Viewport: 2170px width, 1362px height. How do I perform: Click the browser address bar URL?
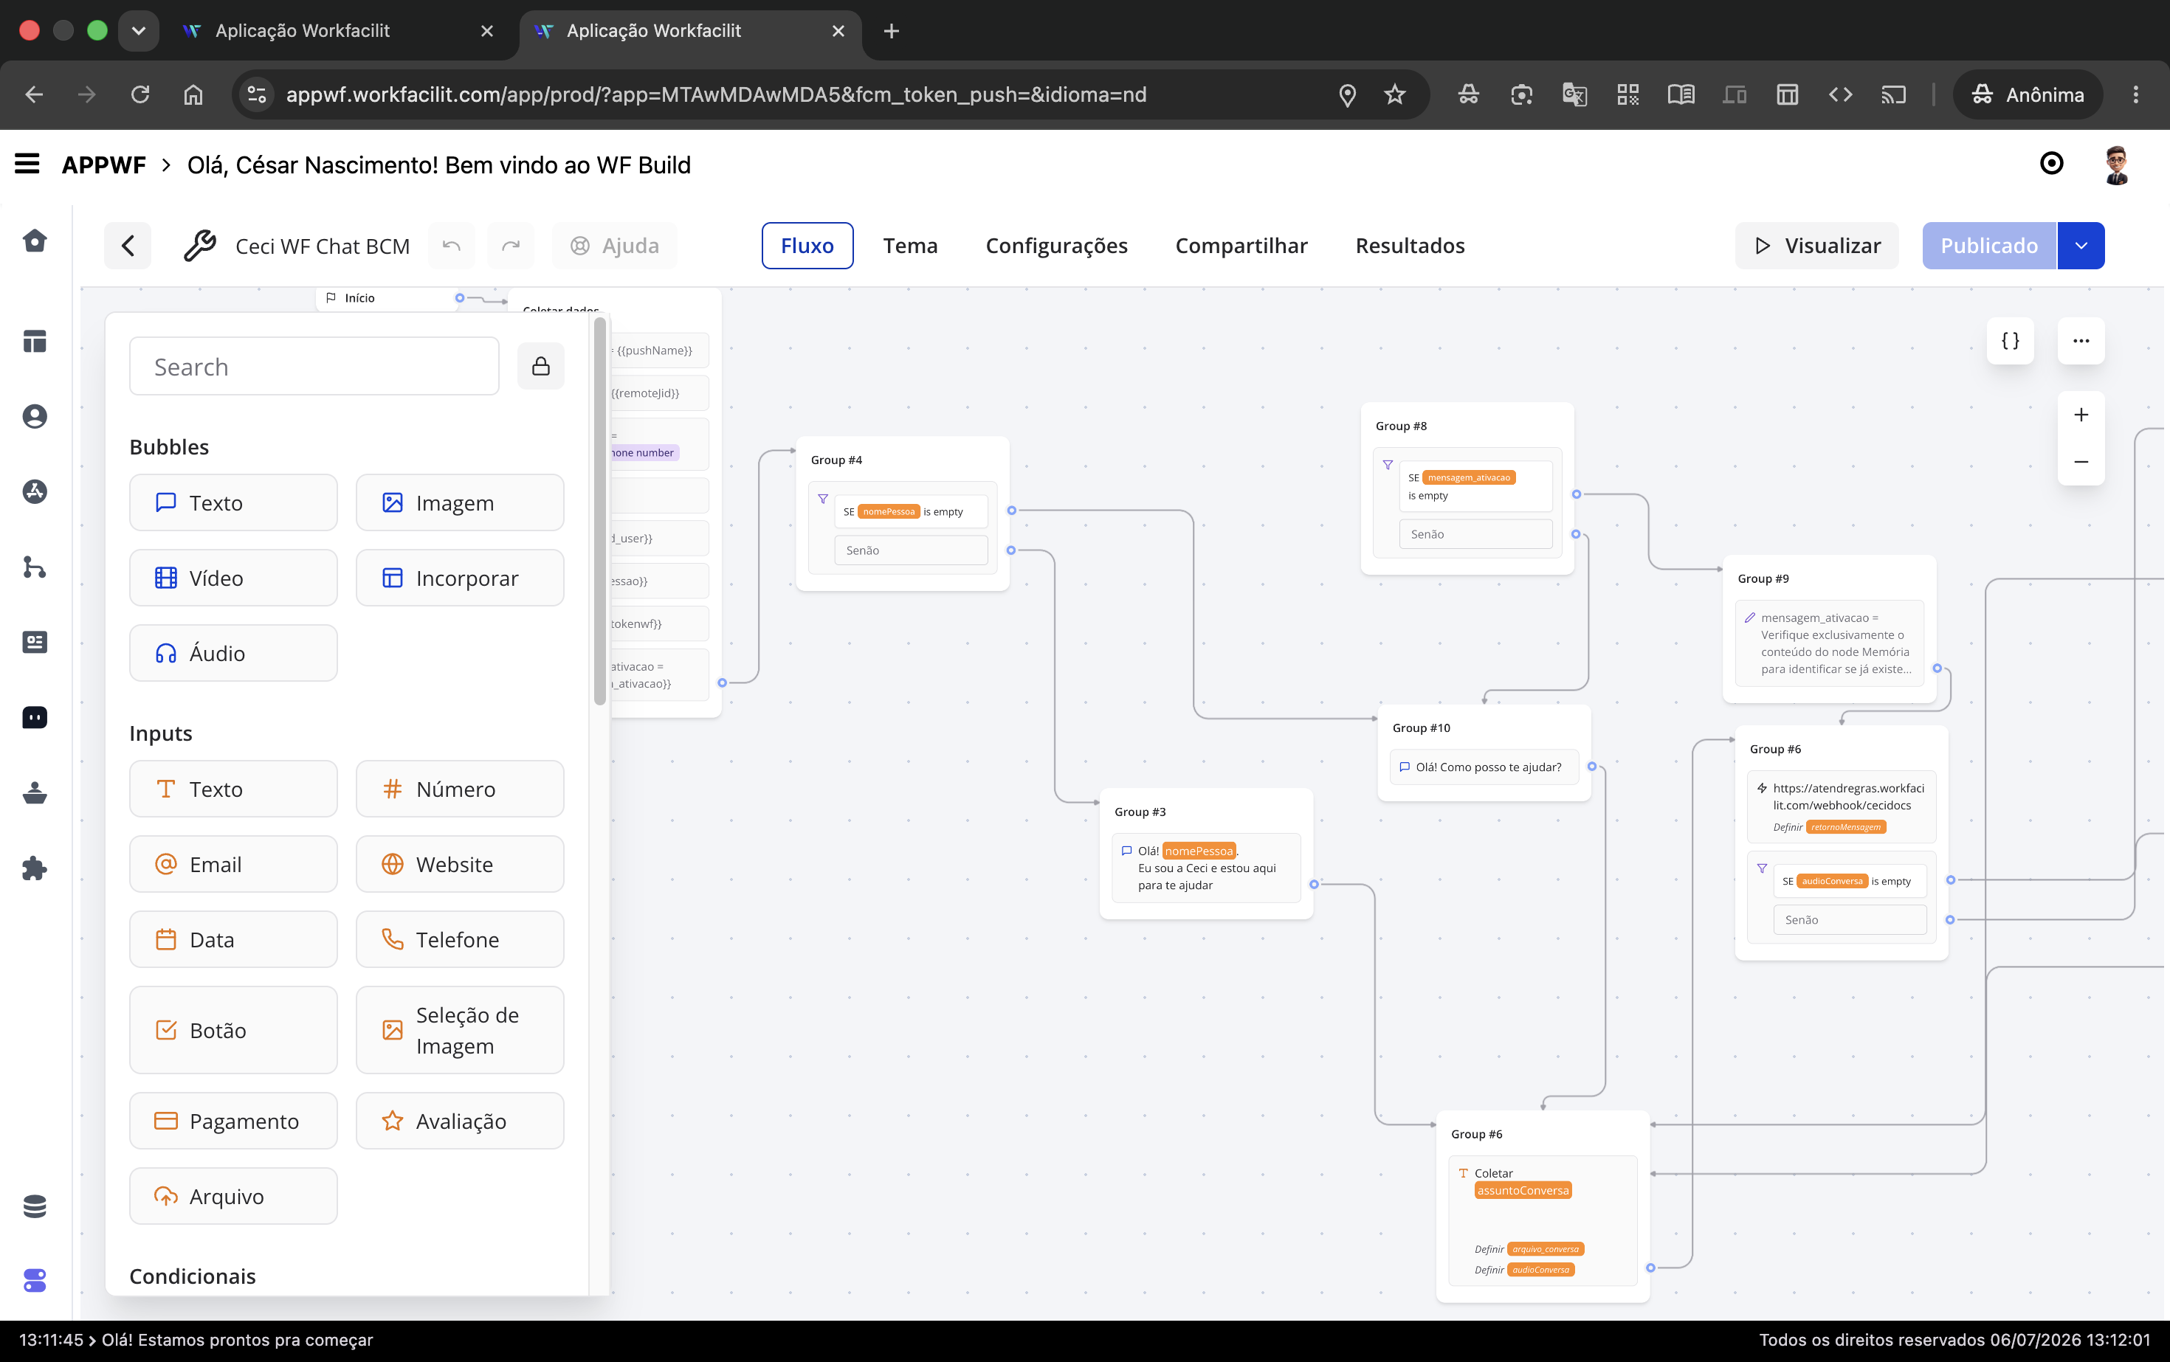717,94
